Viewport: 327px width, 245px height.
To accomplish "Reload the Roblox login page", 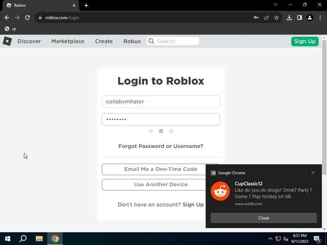I will (x=27, y=18).
